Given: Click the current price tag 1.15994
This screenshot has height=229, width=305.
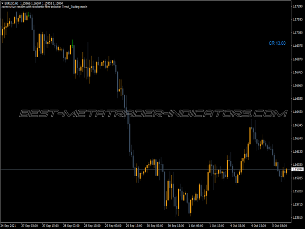Looking at the screenshot, I should coord(298,169).
